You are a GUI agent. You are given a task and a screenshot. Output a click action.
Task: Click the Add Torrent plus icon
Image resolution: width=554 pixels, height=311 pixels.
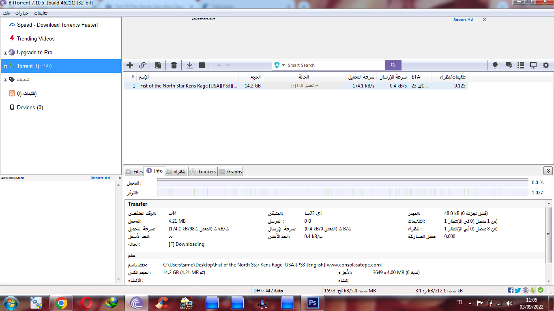click(130, 65)
